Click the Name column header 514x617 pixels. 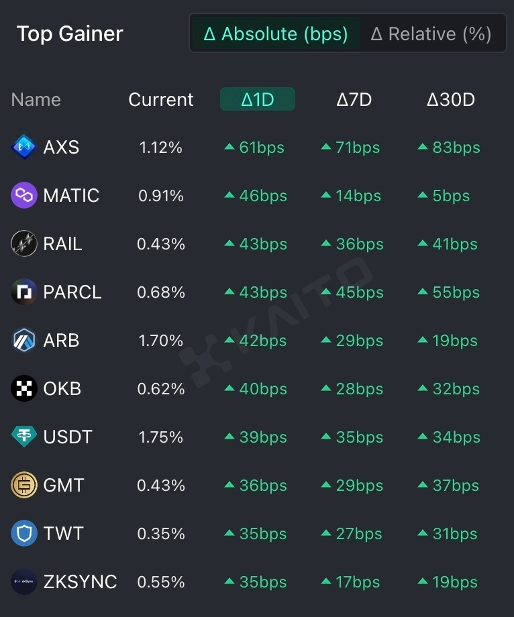36,99
